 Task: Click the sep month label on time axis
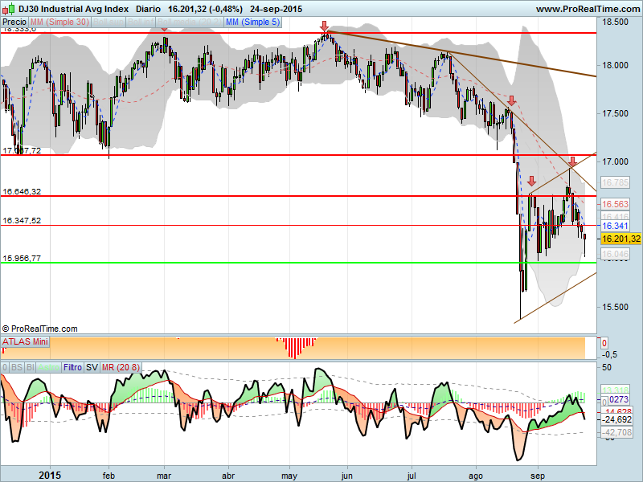(538, 476)
